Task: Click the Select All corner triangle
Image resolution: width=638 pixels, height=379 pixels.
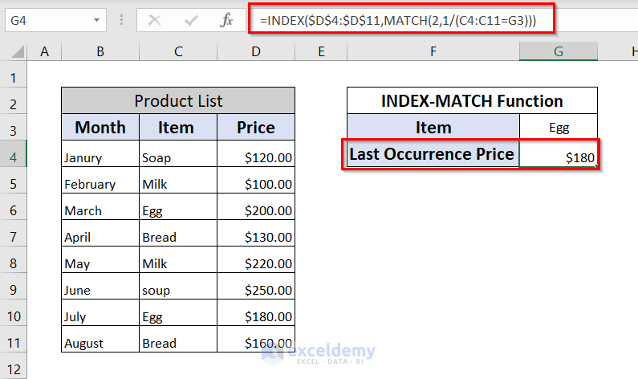Action: coord(14,53)
